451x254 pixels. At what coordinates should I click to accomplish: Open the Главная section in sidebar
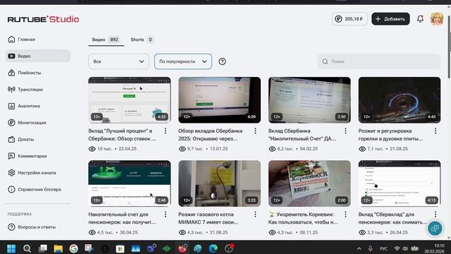tap(22, 40)
